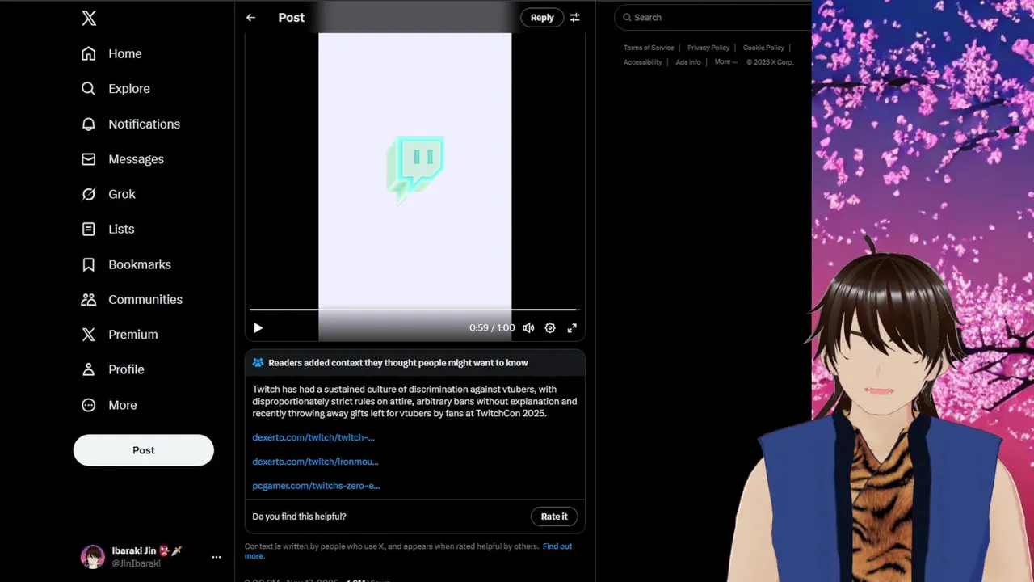
Task: Click the Find out more link
Action: tap(557, 546)
